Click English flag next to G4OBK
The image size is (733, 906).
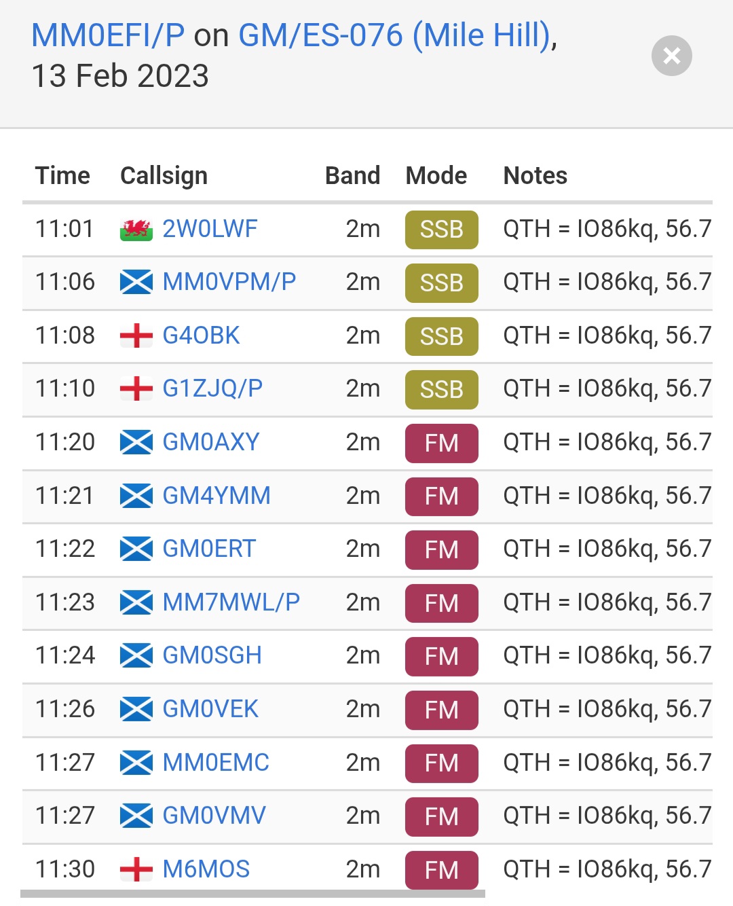tap(136, 336)
